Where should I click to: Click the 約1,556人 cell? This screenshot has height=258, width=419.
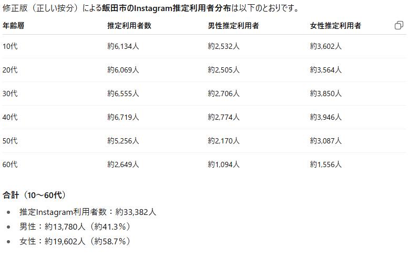point(326,164)
